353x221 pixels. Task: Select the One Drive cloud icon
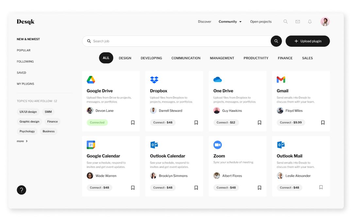tap(217, 79)
